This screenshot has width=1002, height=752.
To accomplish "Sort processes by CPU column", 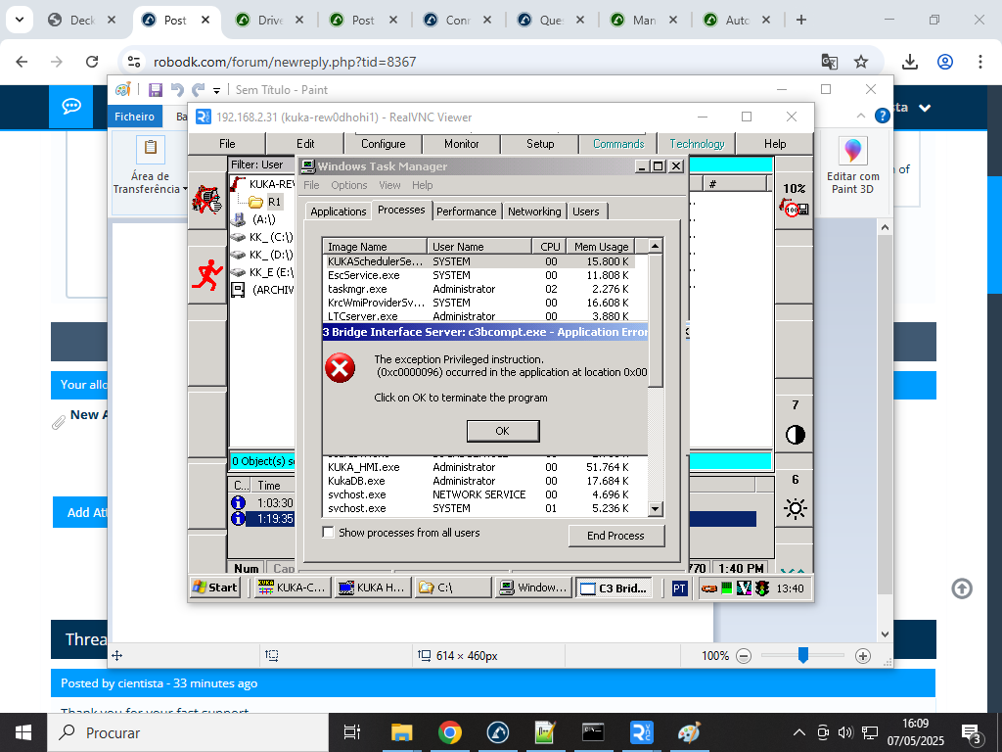I will (x=550, y=247).
